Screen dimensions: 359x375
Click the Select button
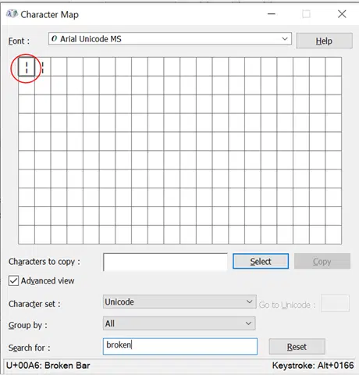261,261
